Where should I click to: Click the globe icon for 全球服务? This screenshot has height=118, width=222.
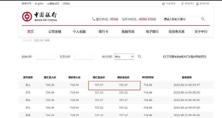pos(163,4)
